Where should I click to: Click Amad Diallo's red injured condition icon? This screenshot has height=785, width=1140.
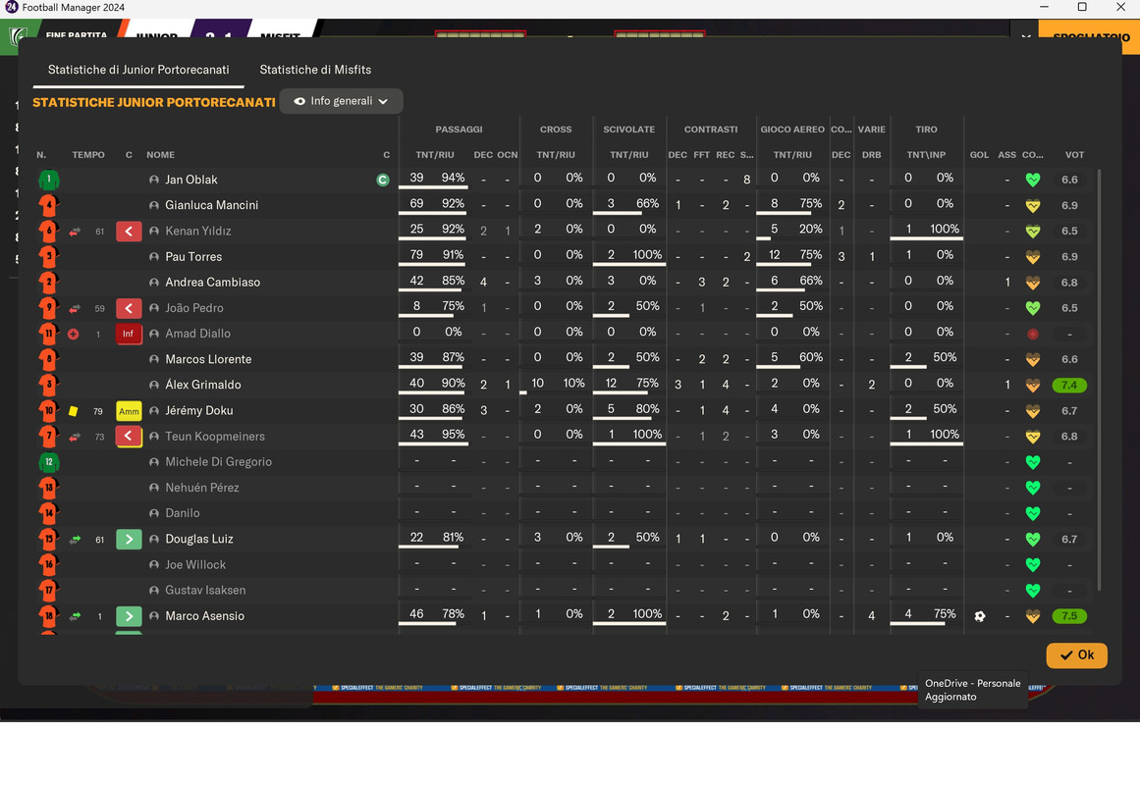coord(1032,335)
